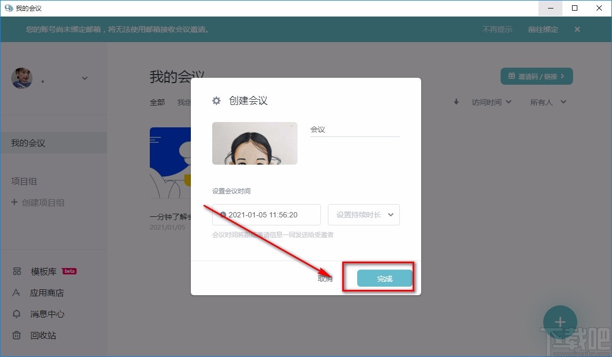Click the 应用商店 app store icon
This screenshot has height=357, width=612.
coord(16,293)
